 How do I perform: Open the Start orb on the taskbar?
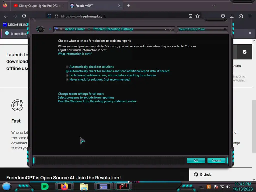tap(6, 186)
